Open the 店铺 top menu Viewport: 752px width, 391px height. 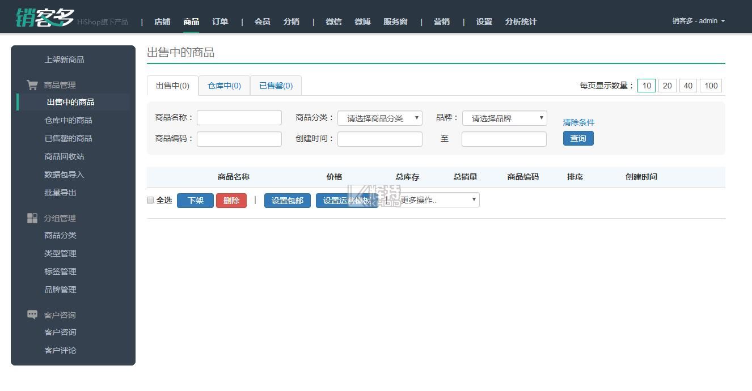162,22
